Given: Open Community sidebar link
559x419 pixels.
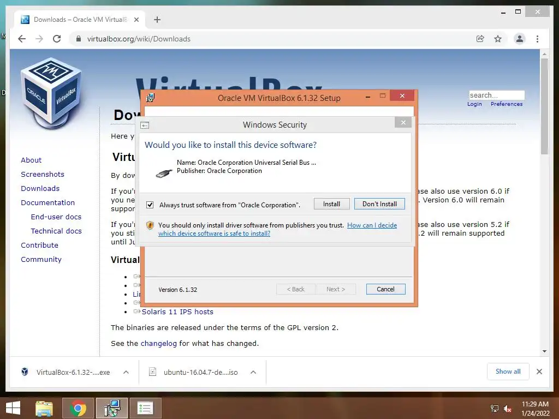Looking at the screenshot, I should [x=41, y=259].
